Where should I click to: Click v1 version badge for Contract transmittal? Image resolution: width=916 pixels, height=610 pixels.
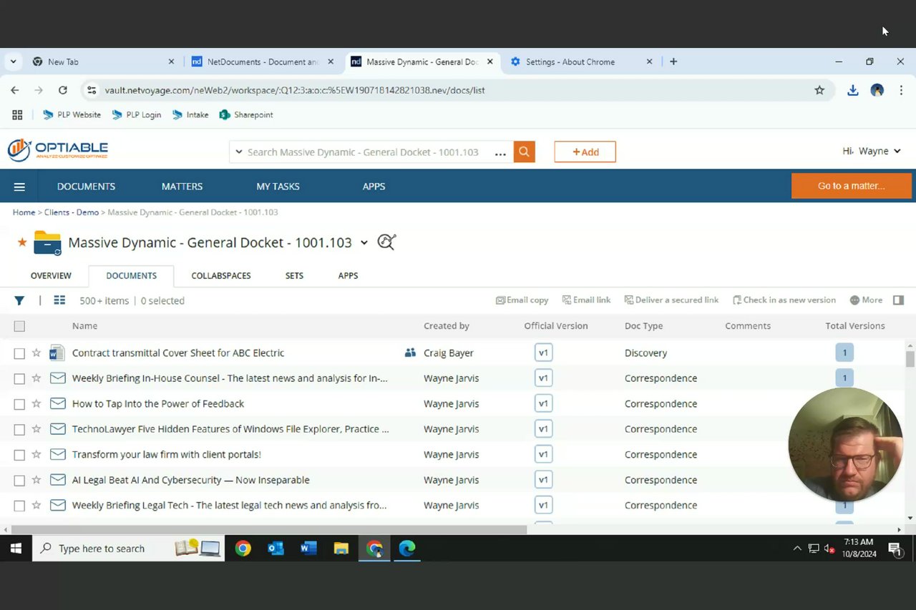pos(543,353)
